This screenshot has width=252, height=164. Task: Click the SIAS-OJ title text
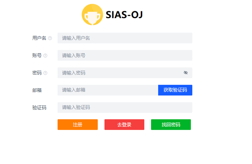click(x=124, y=15)
